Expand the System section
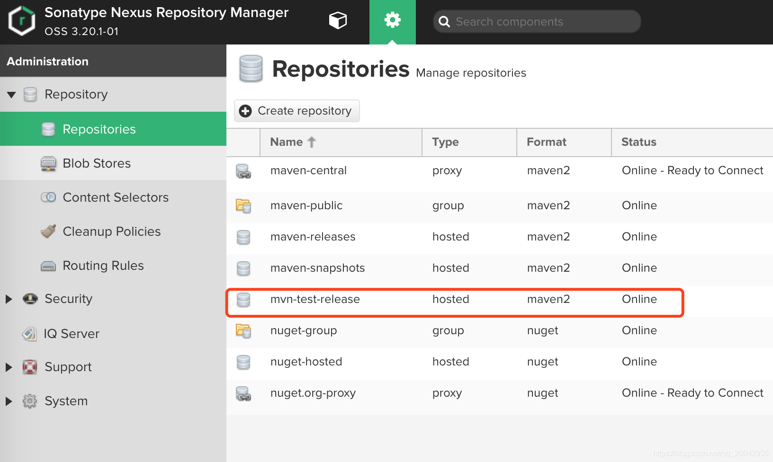The height and width of the screenshot is (462, 773). [x=9, y=401]
